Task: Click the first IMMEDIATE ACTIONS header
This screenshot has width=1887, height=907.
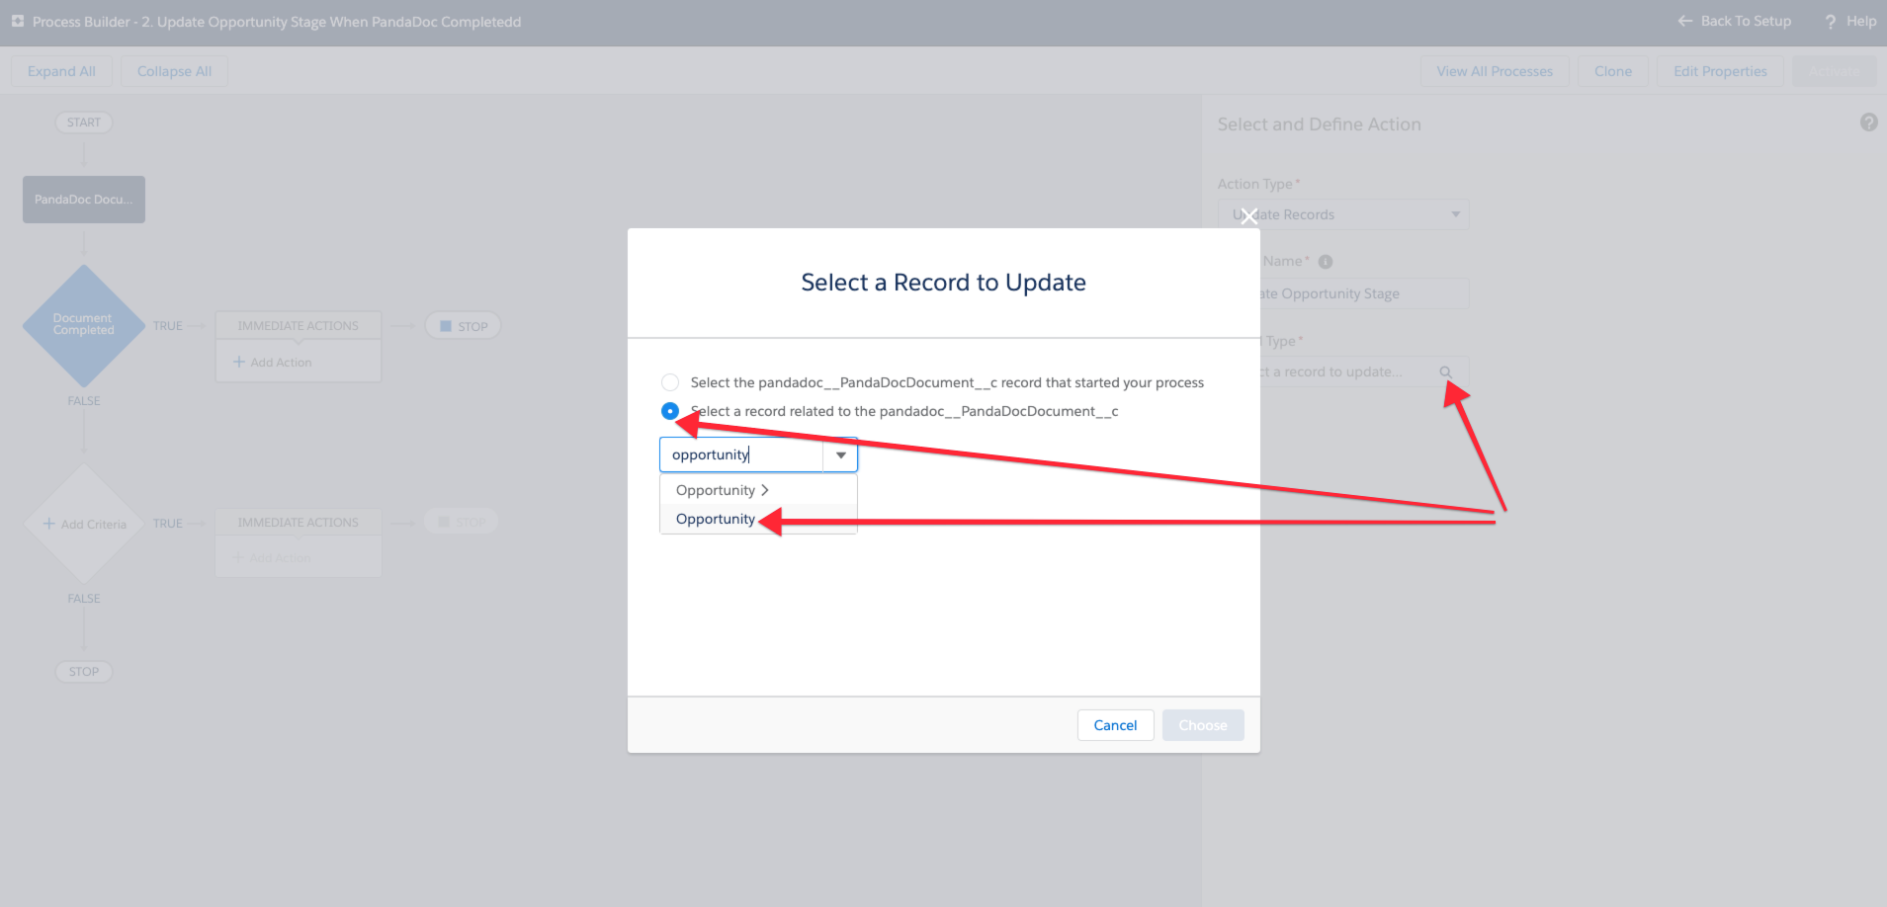Action: pyautogui.click(x=299, y=326)
